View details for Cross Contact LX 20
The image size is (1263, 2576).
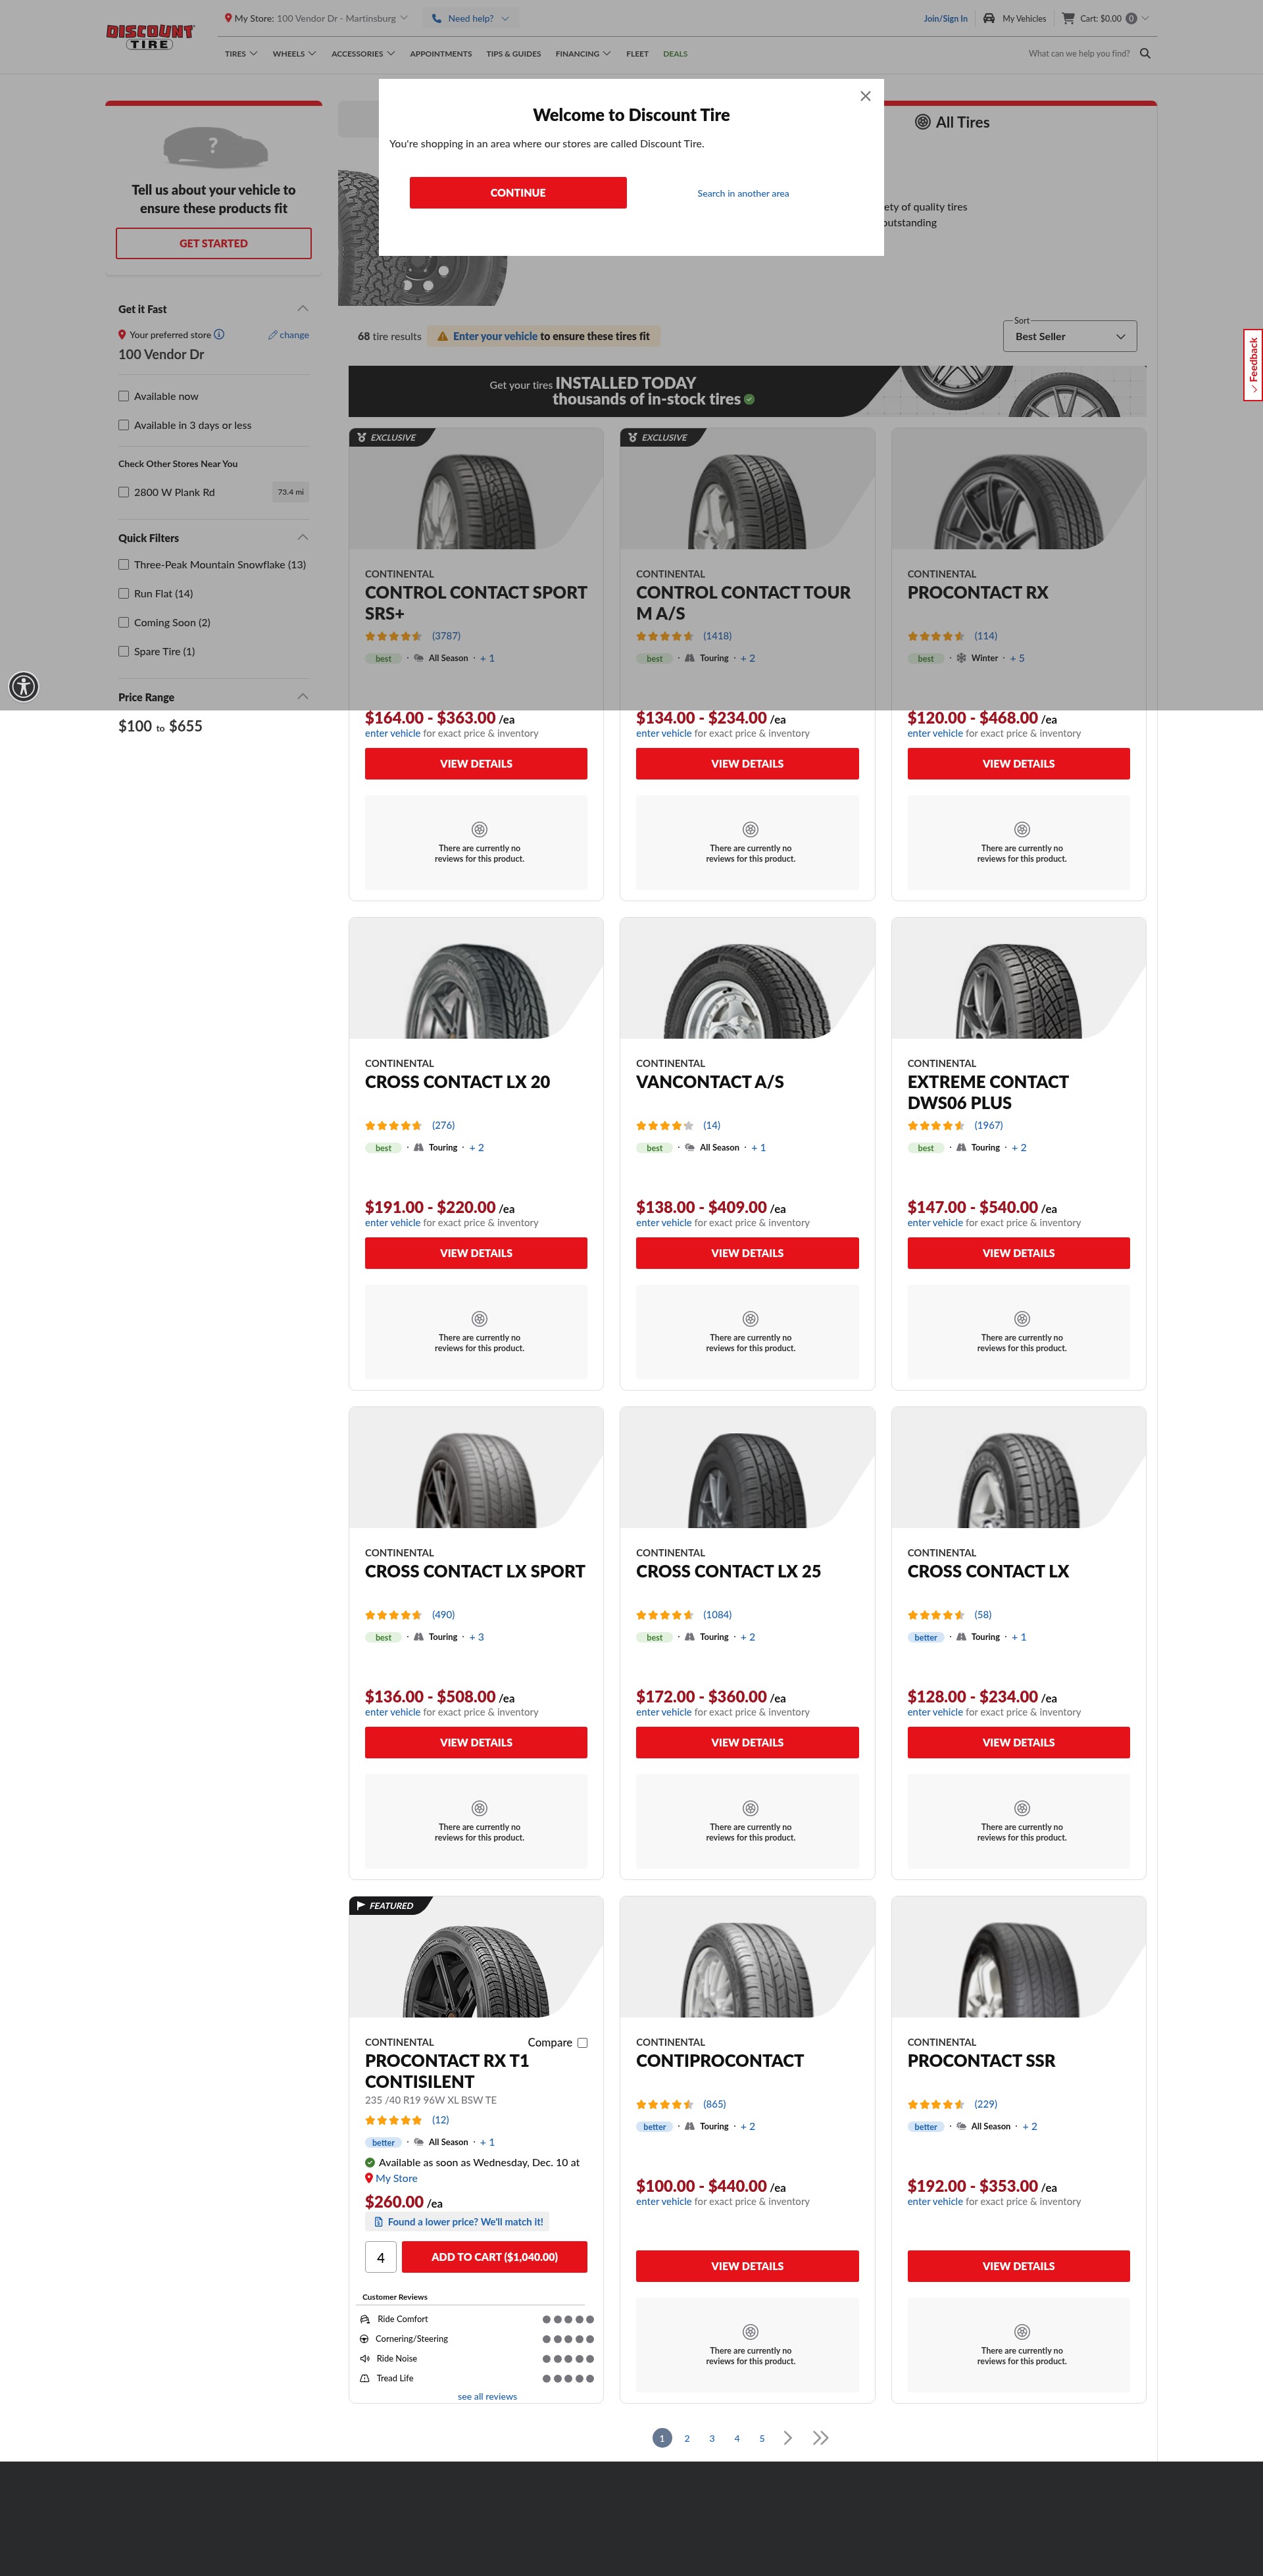click(x=476, y=1253)
